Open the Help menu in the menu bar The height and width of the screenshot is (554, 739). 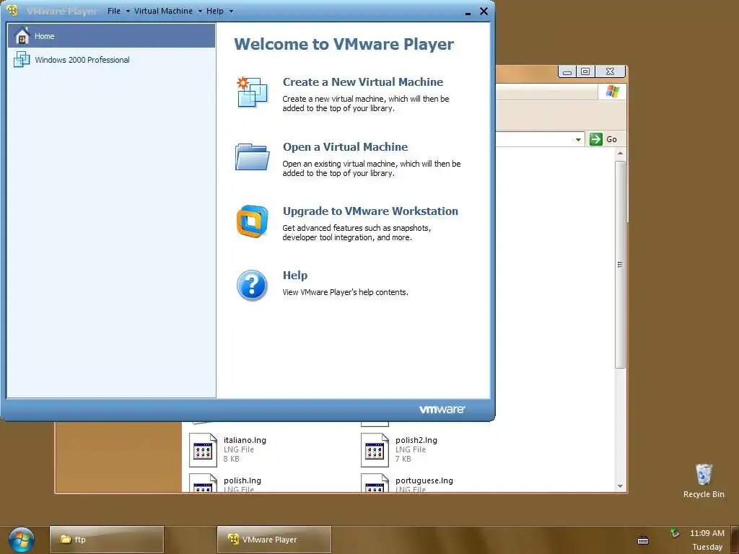pos(215,11)
